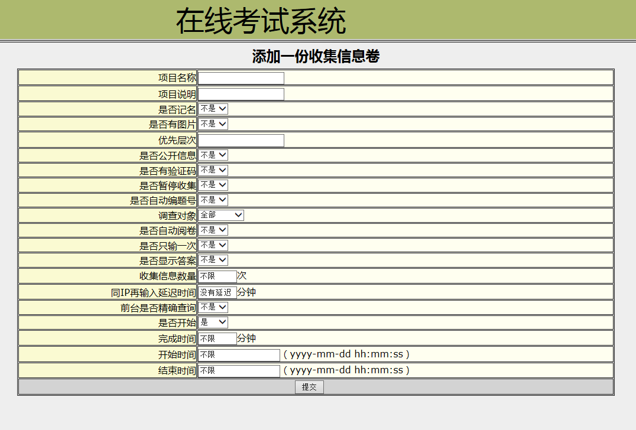636x430 pixels.
Task: Click the 结束时间 date input
Action: 239,371
